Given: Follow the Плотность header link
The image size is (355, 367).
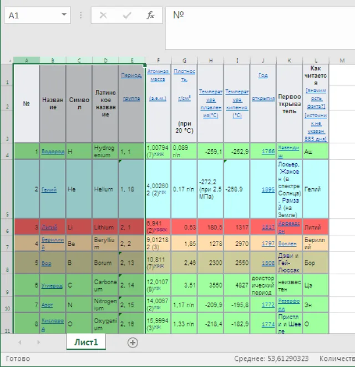Looking at the screenshot, I should tap(184, 76).
